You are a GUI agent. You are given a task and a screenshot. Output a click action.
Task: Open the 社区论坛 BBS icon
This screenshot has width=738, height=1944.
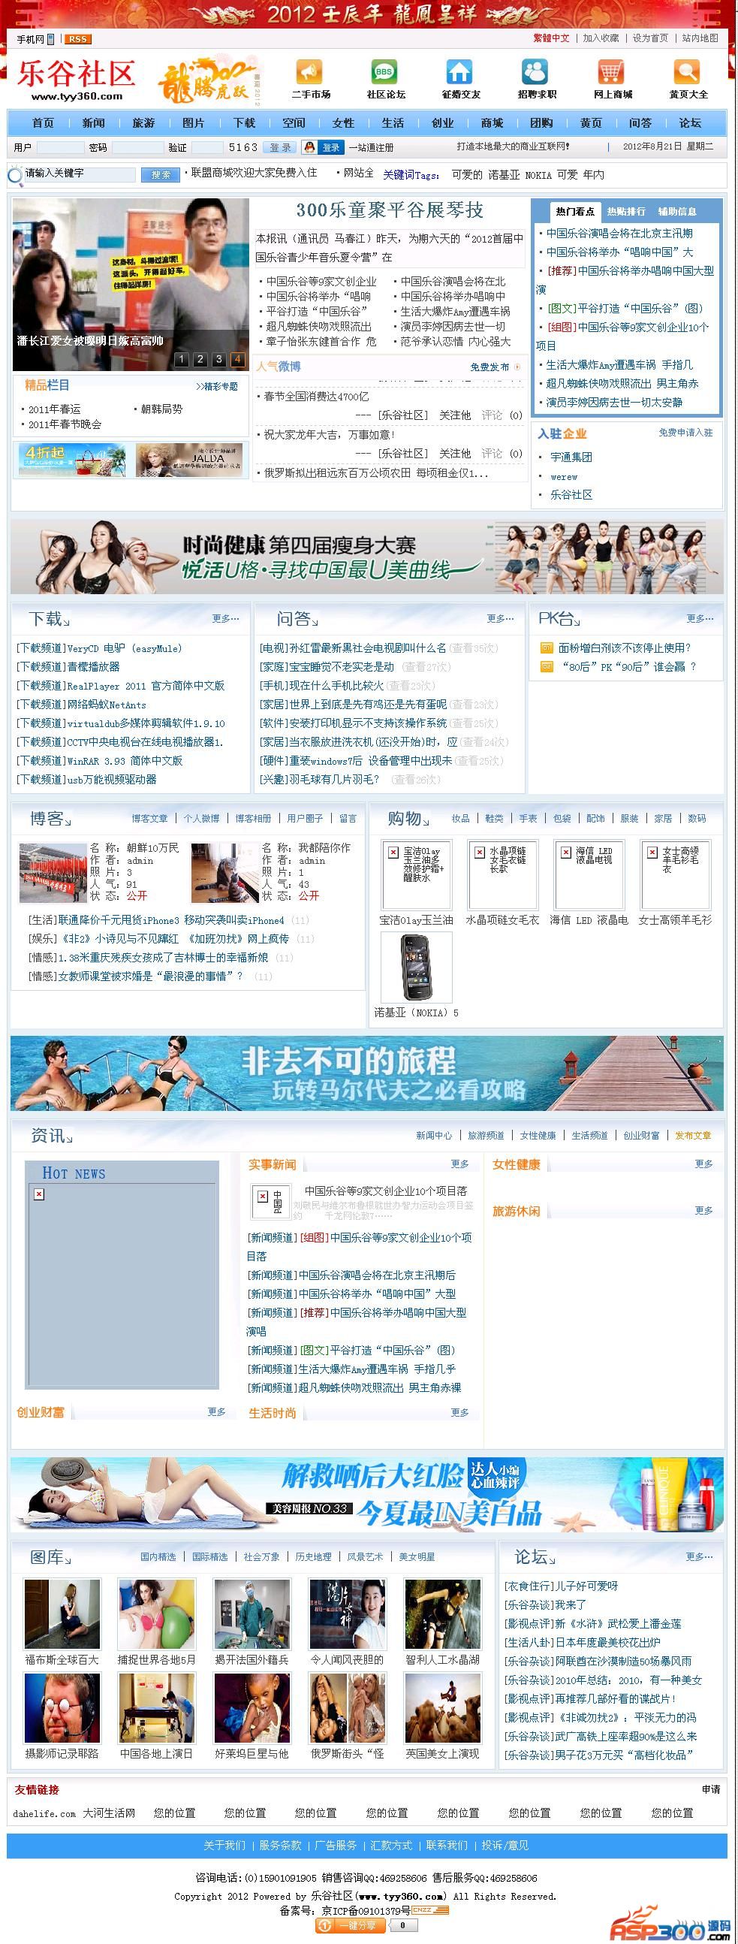coord(384,71)
